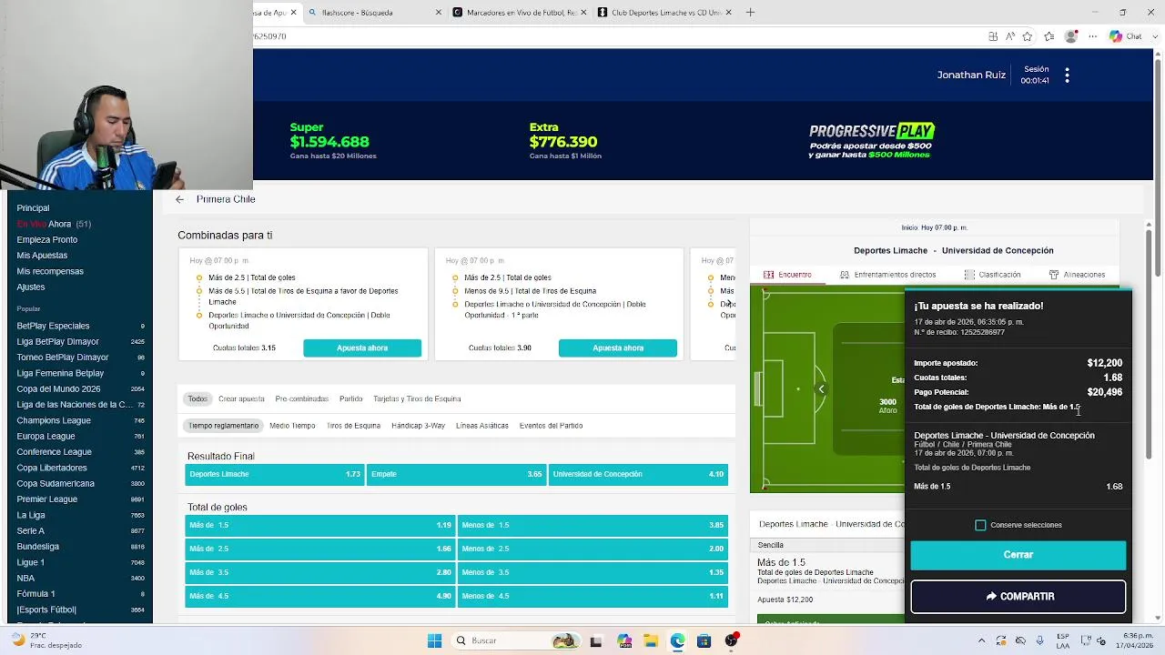The width and height of the screenshot is (1165, 655).
Task: Open Mis recompensas in the sidebar
Action: coord(50,271)
